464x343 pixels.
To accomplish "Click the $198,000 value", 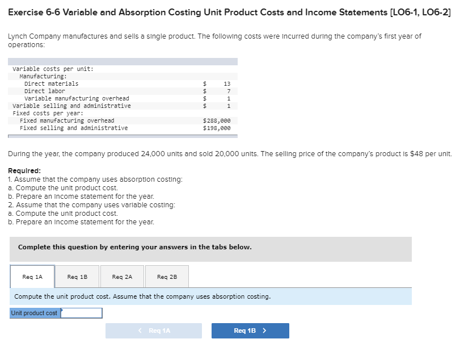I will 217,128.
